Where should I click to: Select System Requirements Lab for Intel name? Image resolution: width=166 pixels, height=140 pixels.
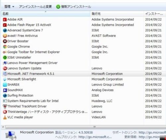point(33,101)
